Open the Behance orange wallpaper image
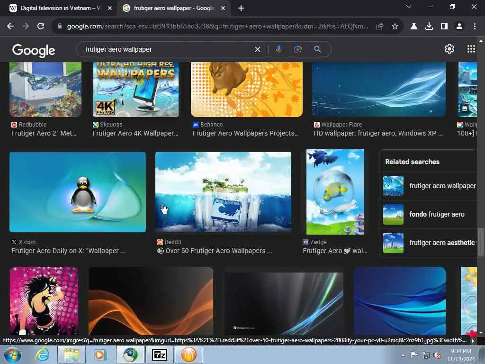 point(246,90)
